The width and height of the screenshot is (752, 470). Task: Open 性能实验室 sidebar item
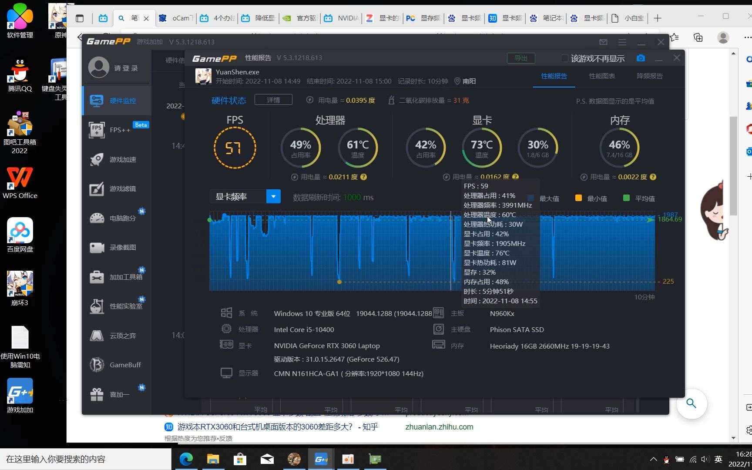point(117,306)
